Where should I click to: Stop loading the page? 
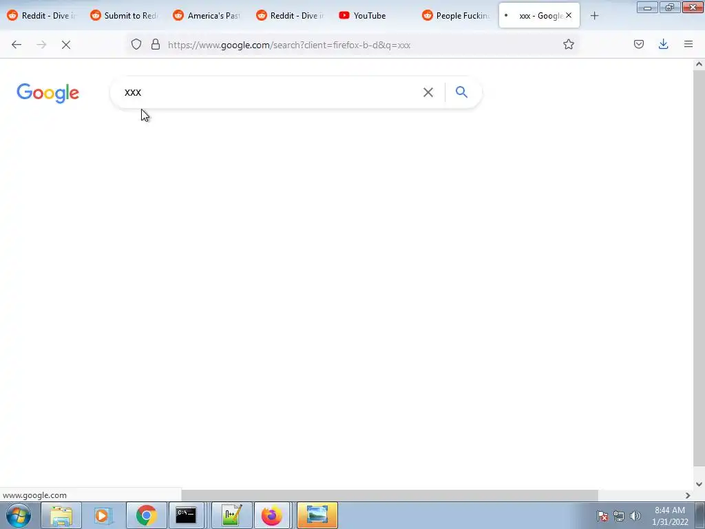click(x=66, y=45)
